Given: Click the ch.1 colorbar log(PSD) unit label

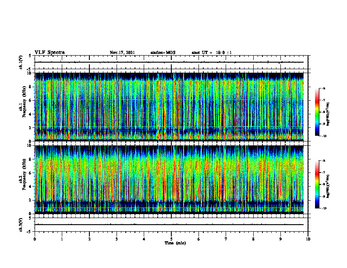Looking at the screenshot, I should (x=328, y=114).
